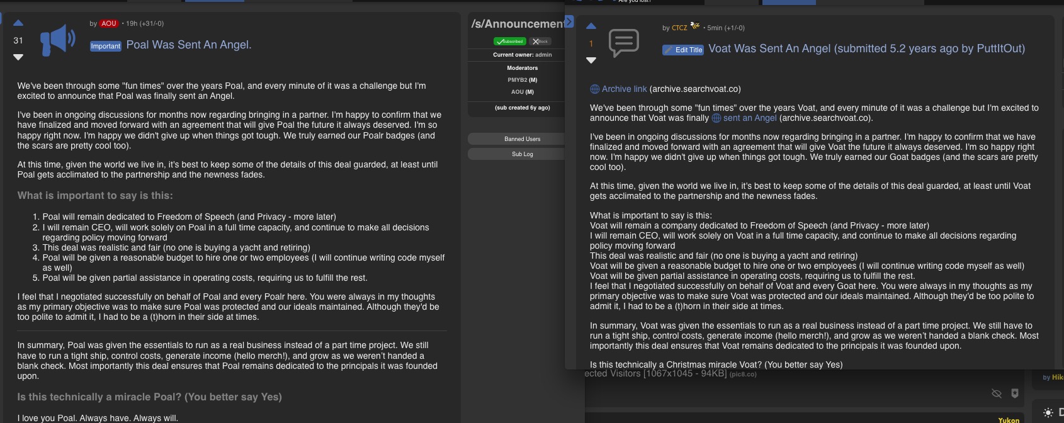
Task: Open the Banned Users list
Action: tap(522, 138)
